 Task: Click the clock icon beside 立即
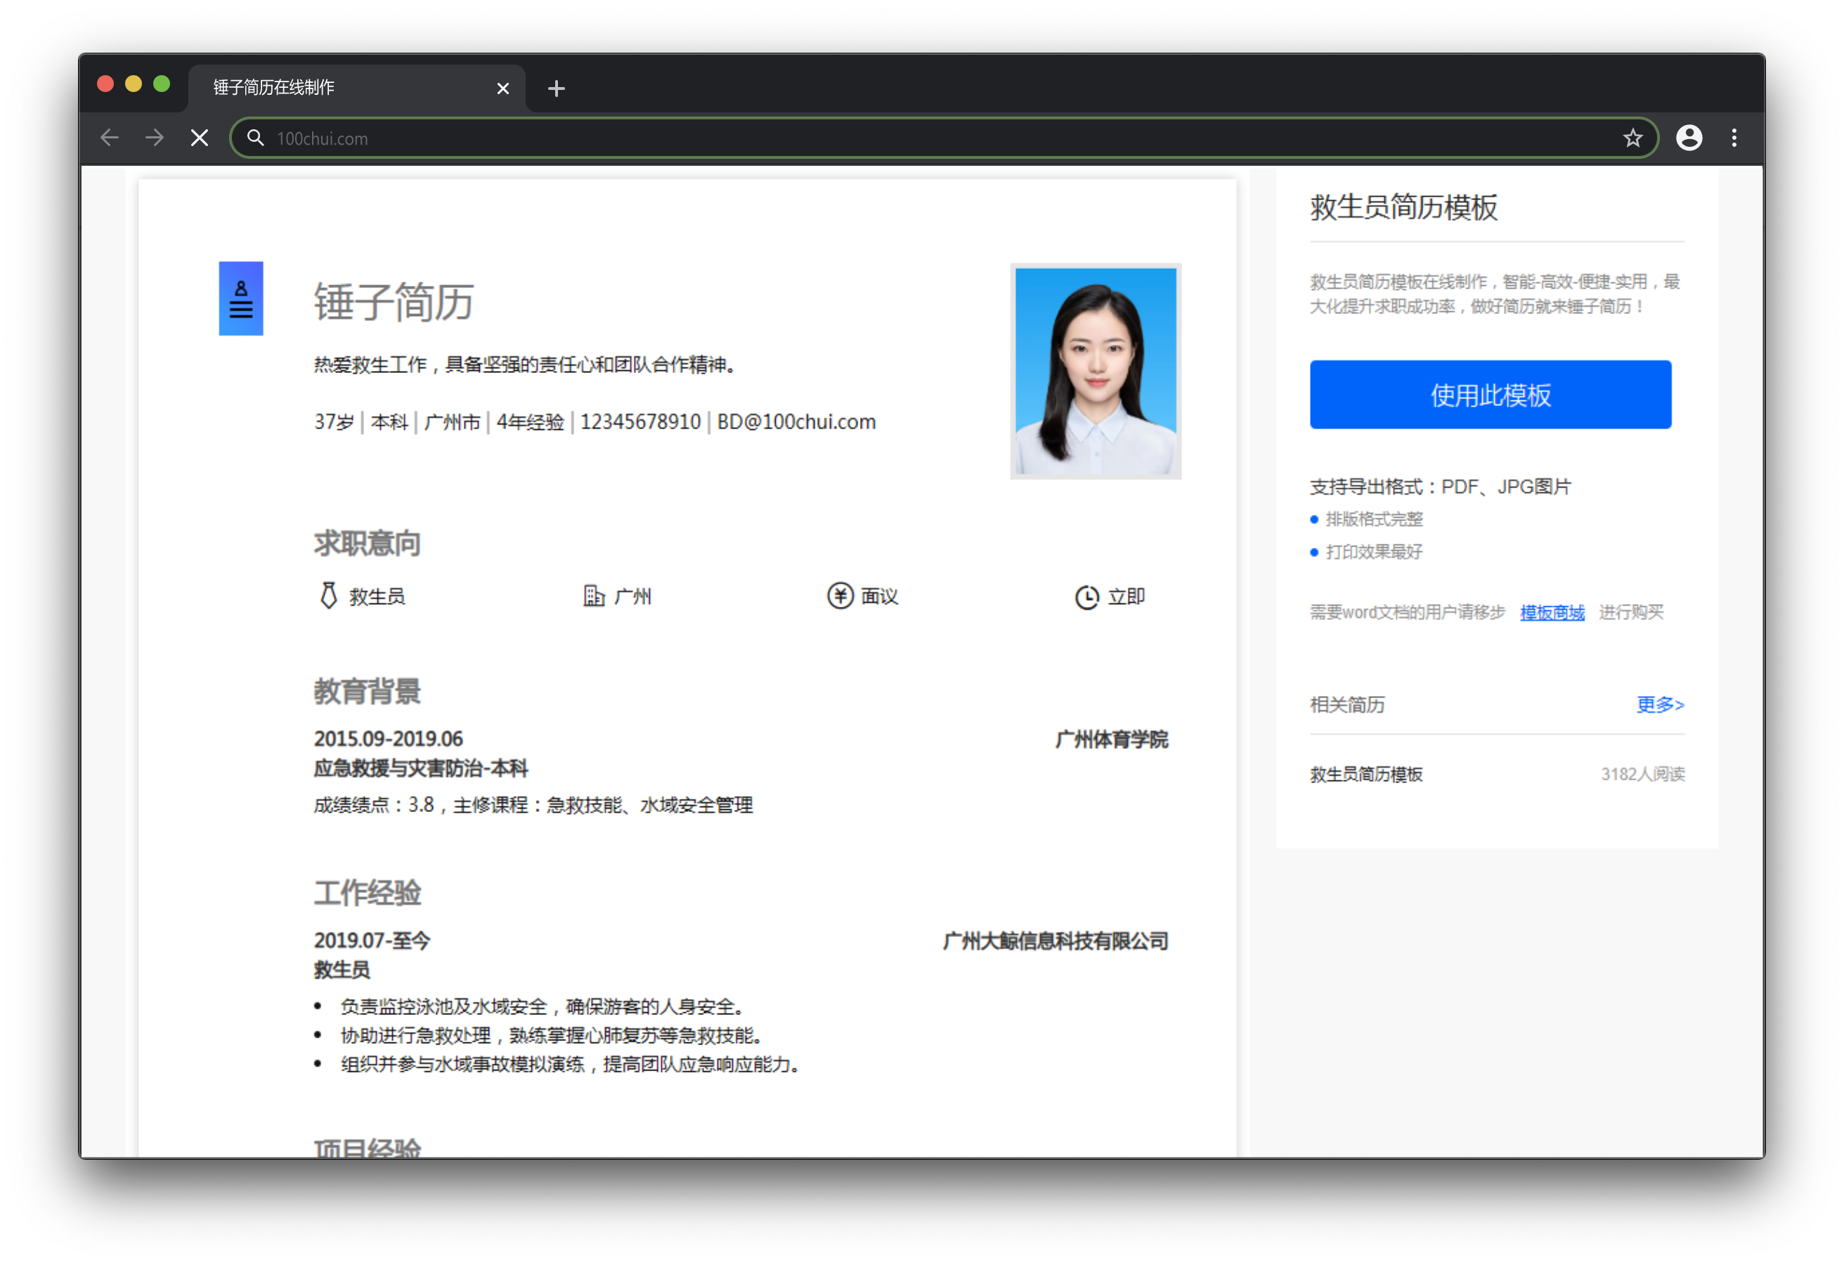[x=1086, y=596]
